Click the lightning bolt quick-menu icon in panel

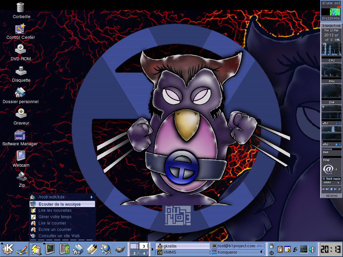36,249
